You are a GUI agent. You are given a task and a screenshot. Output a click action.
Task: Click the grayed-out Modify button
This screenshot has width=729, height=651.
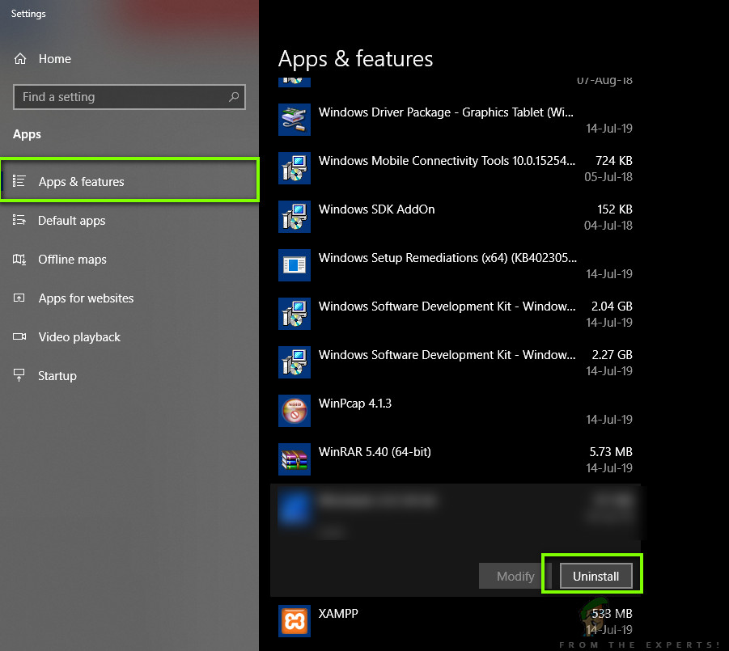click(515, 577)
